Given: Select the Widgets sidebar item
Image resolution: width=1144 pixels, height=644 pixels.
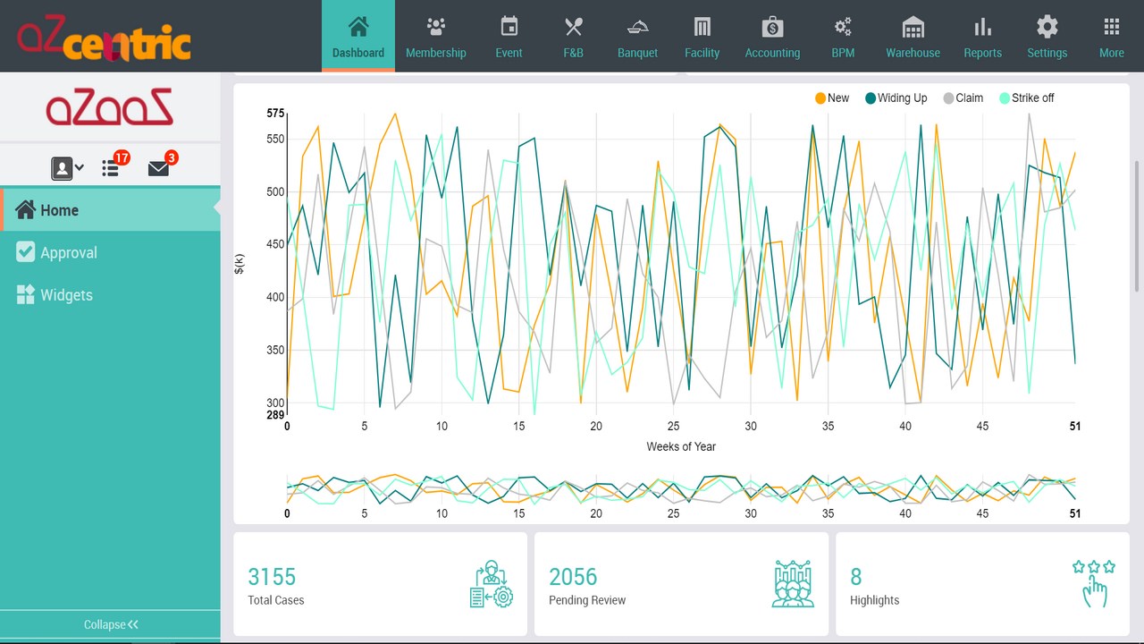Looking at the screenshot, I should (110, 295).
